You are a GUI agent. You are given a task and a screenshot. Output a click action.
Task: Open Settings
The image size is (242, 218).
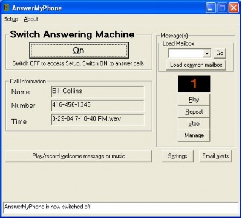(177, 156)
